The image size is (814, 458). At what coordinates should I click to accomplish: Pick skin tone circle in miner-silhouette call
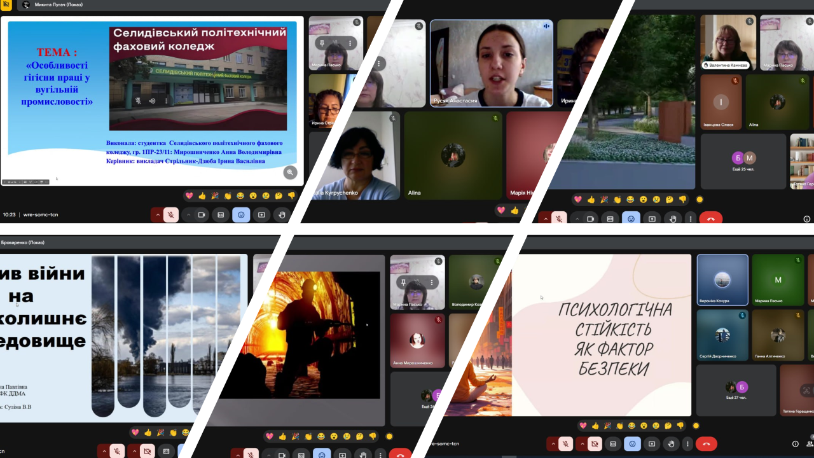tap(389, 436)
